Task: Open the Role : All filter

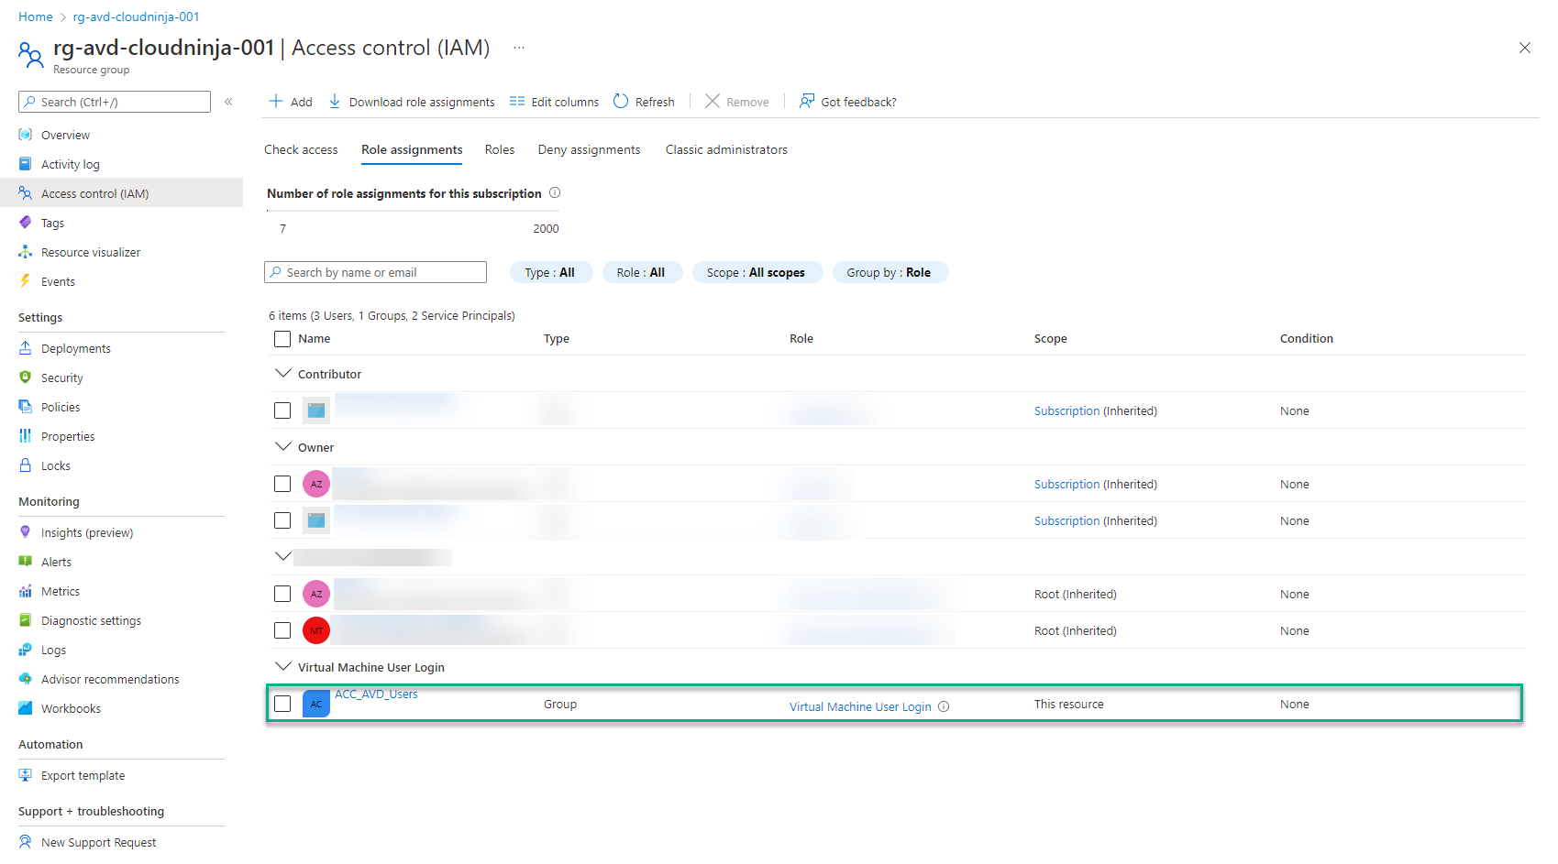Action: tap(641, 272)
